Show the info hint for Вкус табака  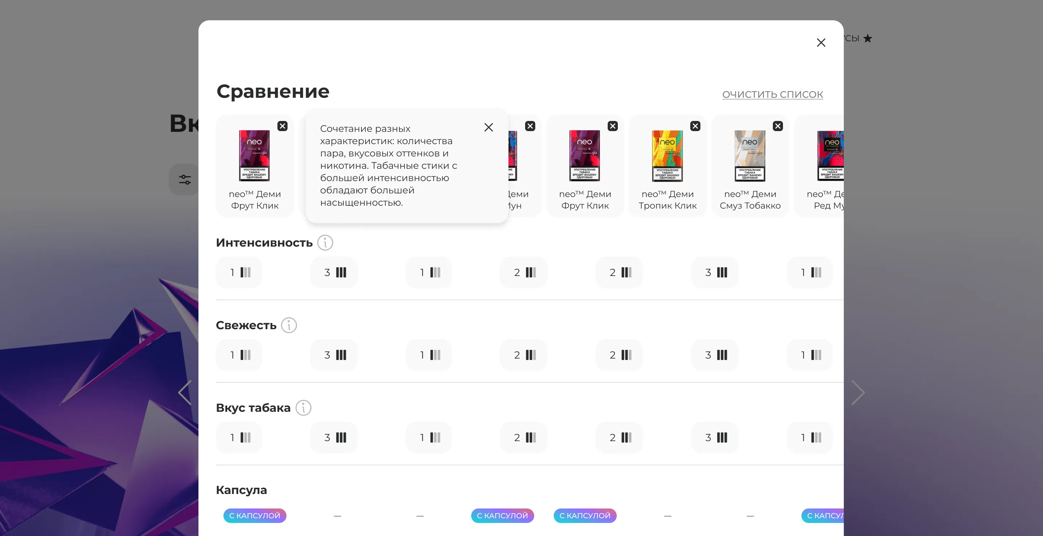pos(303,408)
